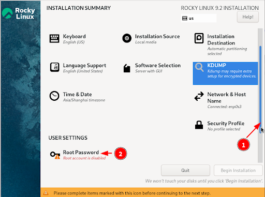Click the KDUMP magnifier icon
Screen dimensions: 265x197
(199, 67)
